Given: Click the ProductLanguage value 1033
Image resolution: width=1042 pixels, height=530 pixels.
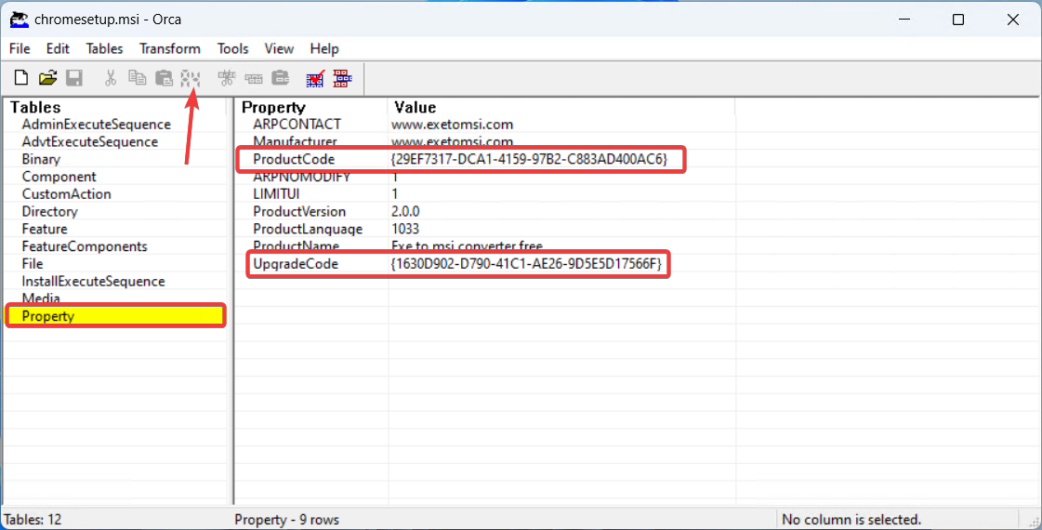Looking at the screenshot, I should pyautogui.click(x=405, y=229).
